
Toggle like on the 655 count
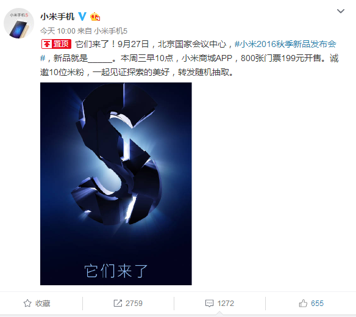[311, 303]
